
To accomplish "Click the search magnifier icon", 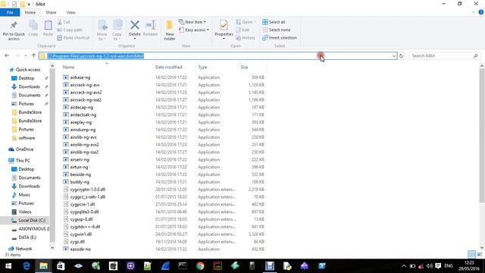I will (475, 56).
